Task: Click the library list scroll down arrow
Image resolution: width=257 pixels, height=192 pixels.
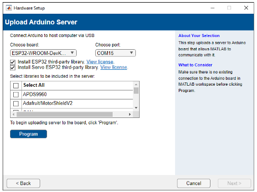Action: tap(136, 107)
